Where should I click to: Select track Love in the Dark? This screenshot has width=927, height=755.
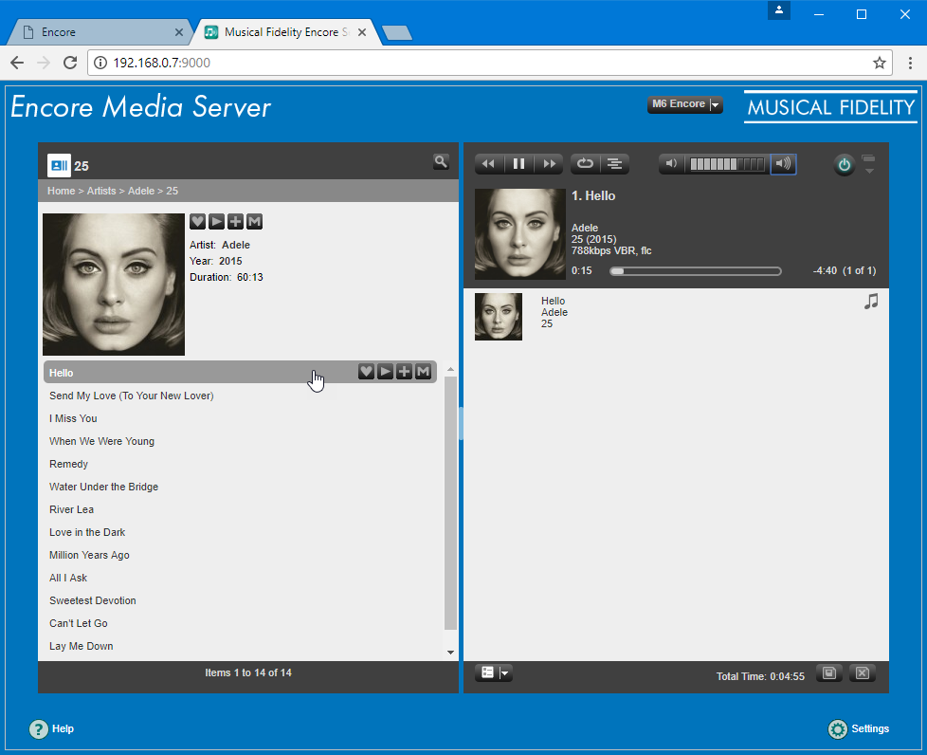click(x=240, y=532)
